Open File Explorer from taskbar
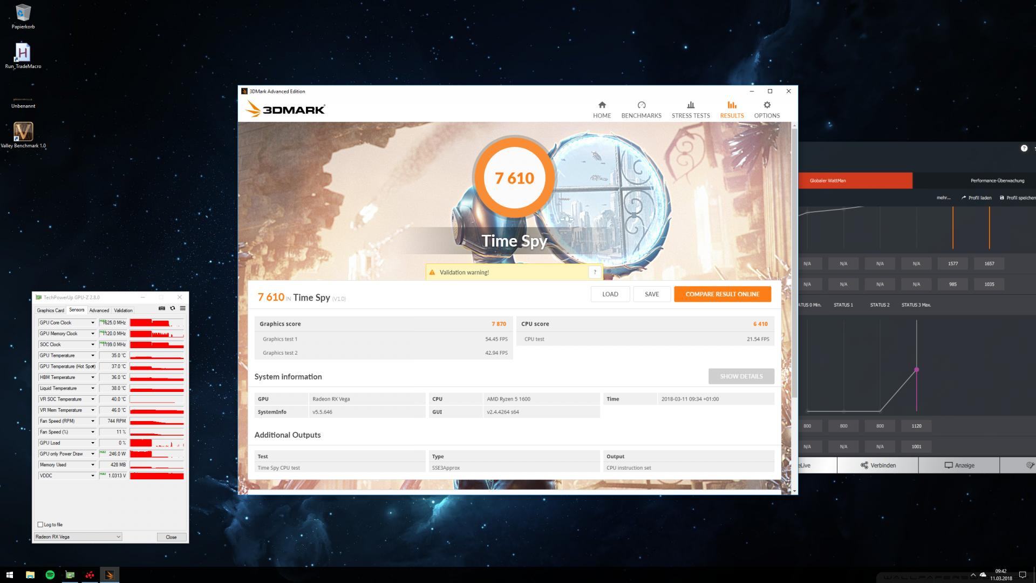This screenshot has width=1036, height=583. coord(30,575)
